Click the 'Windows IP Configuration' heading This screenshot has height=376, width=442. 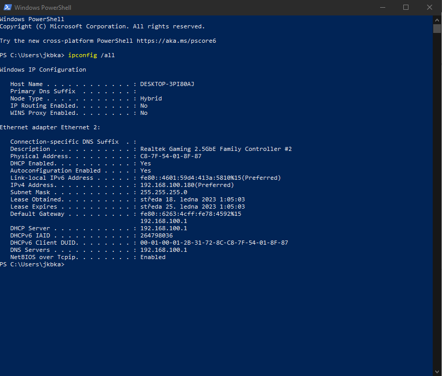[x=43, y=70]
